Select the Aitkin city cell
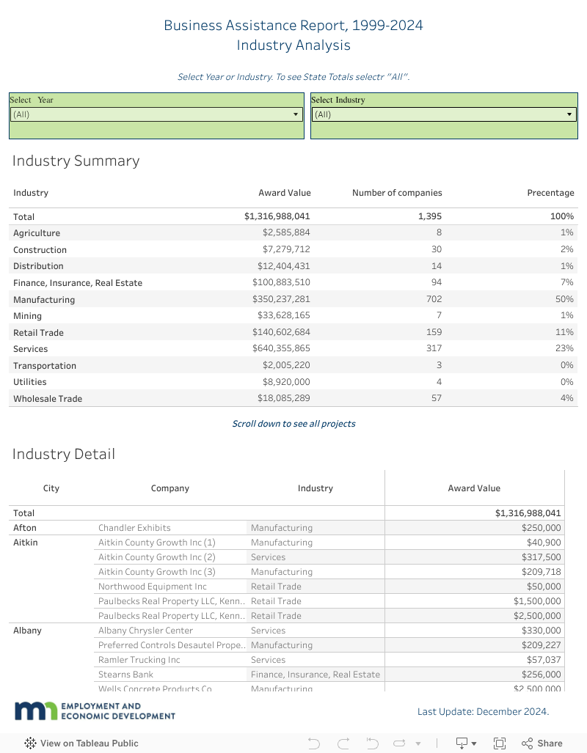 [26, 542]
